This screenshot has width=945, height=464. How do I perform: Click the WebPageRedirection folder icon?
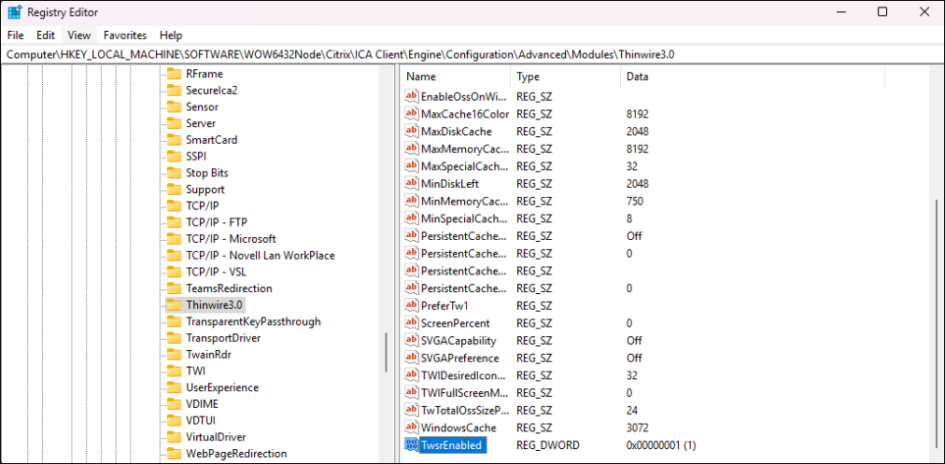click(x=175, y=453)
